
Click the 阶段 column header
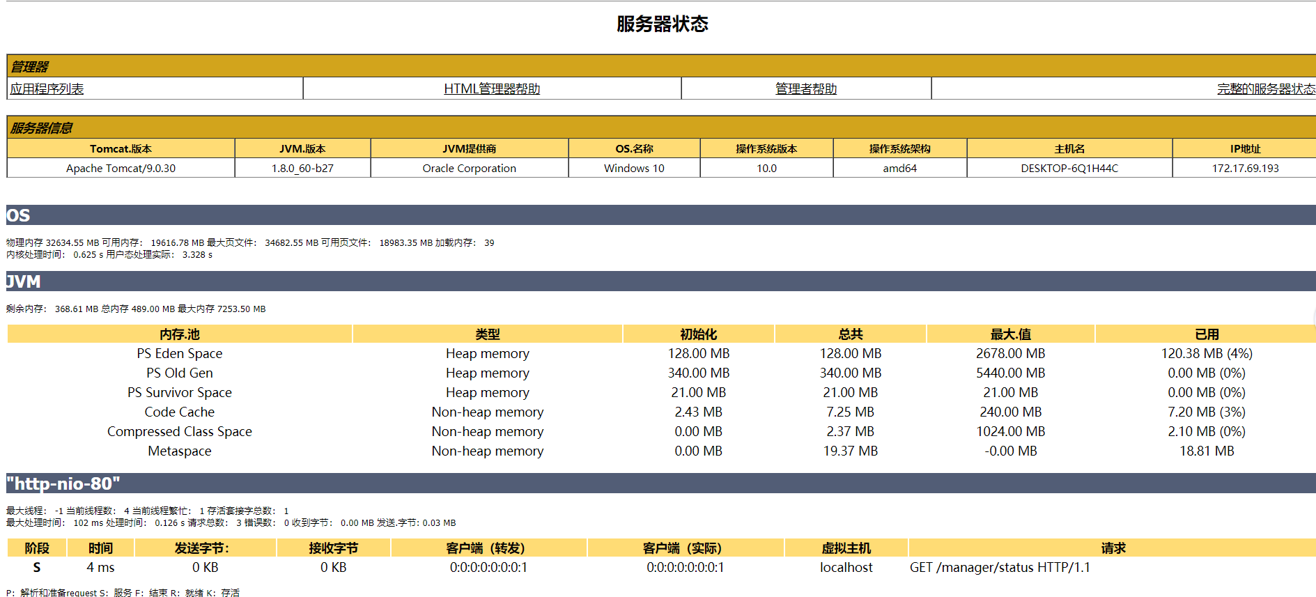point(37,548)
